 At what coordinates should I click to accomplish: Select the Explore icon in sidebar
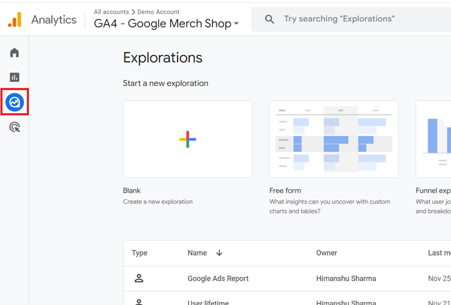pos(15,102)
